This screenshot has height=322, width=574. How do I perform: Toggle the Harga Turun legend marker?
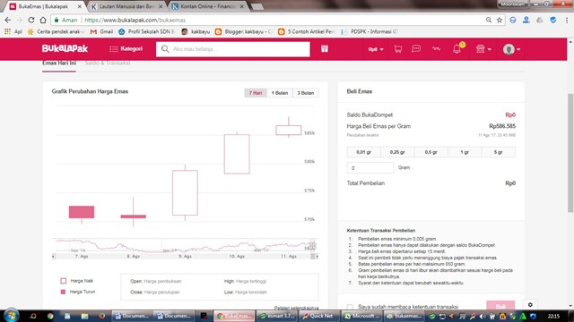[63, 292]
